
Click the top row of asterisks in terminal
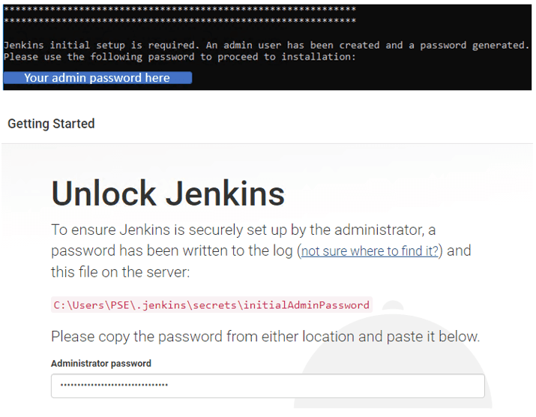[180, 9]
